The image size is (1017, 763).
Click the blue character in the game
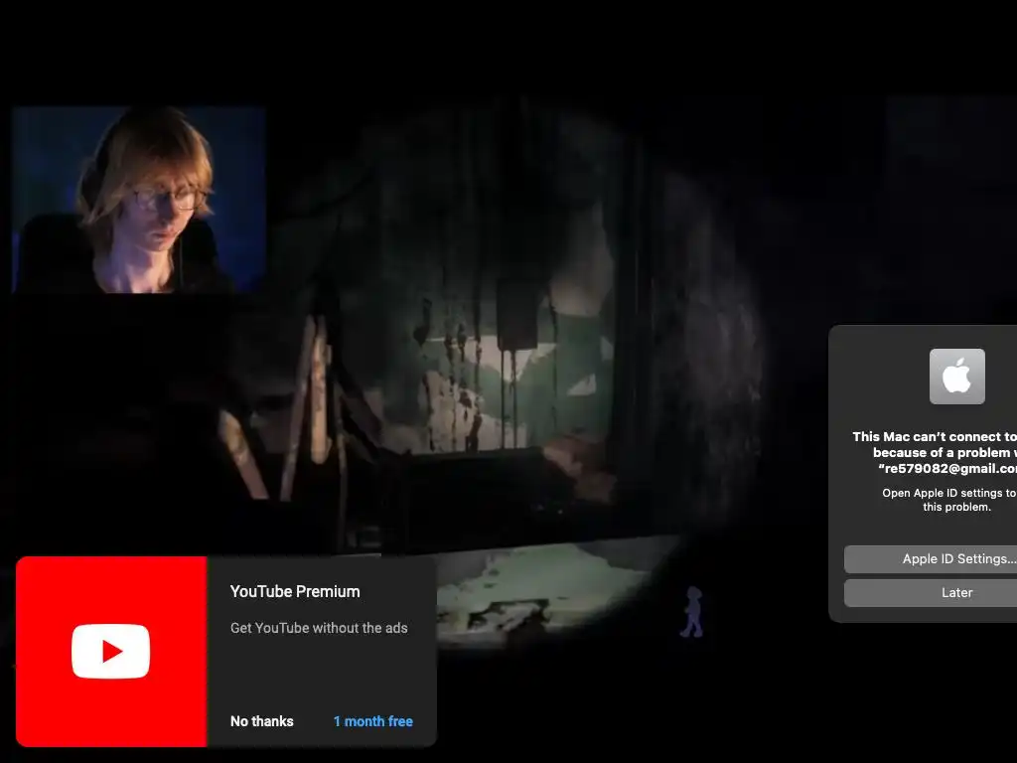coord(692,611)
